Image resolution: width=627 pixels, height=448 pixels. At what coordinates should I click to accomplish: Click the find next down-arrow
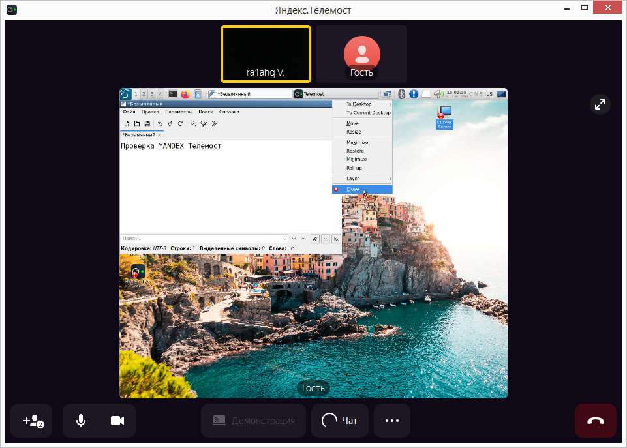pos(294,239)
